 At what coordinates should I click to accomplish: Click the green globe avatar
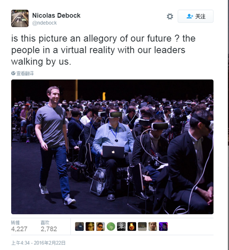click(111, 226)
